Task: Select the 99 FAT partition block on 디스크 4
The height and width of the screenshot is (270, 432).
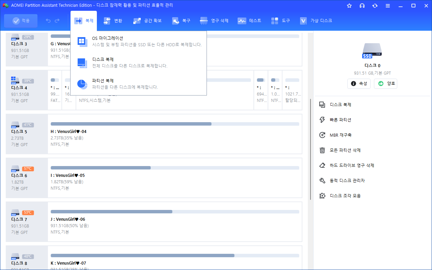Action: tap(55, 90)
